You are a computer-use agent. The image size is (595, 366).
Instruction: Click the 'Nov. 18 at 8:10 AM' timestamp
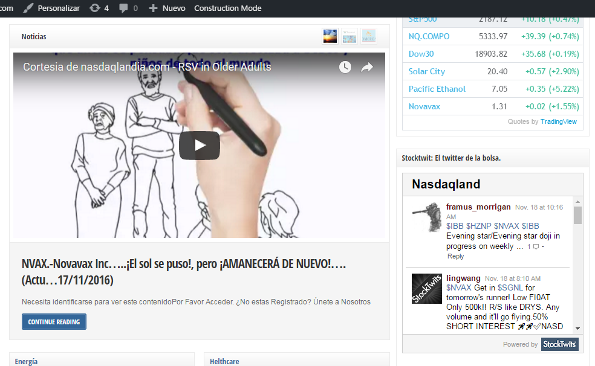[x=513, y=278]
